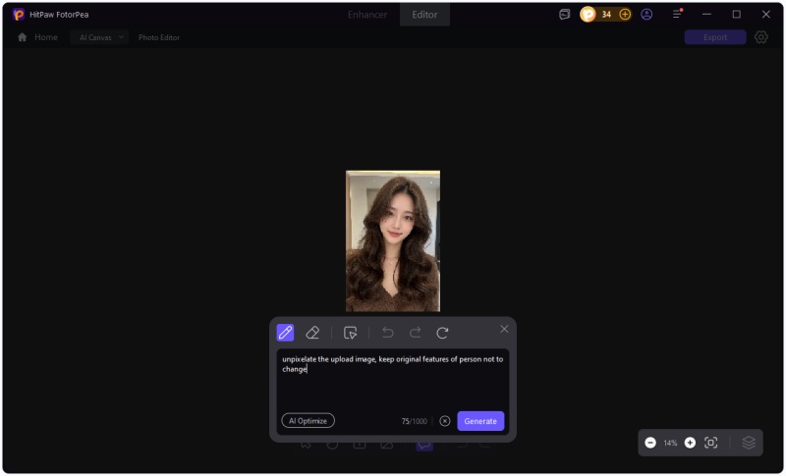
Task: Switch to the Editor tab
Action: tap(424, 15)
